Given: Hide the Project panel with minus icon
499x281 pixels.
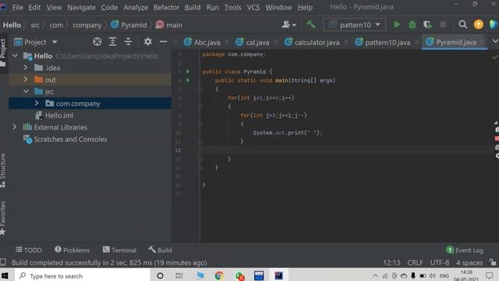Looking at the screenshot, I should coord(163,41).
